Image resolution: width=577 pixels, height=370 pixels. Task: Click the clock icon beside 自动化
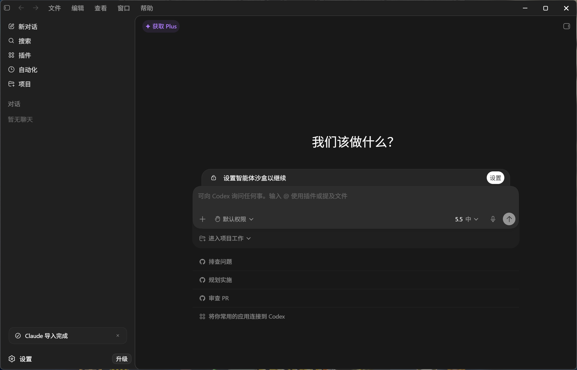(11, 69)
